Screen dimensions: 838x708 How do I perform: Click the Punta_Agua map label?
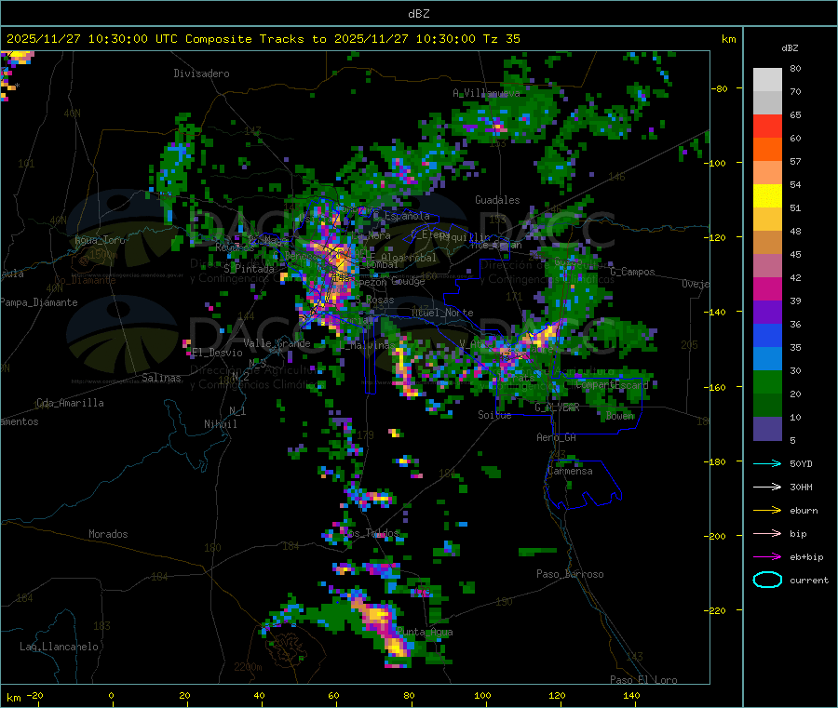click(425, 632)
